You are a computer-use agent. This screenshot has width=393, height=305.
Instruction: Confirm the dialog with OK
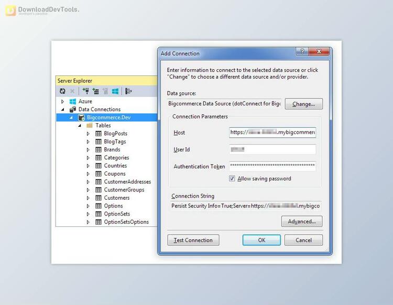click(261, 240)
